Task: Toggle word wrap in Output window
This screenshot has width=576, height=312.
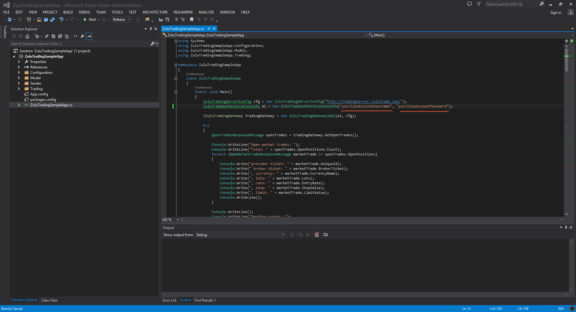Action: (x=325, y=235)
